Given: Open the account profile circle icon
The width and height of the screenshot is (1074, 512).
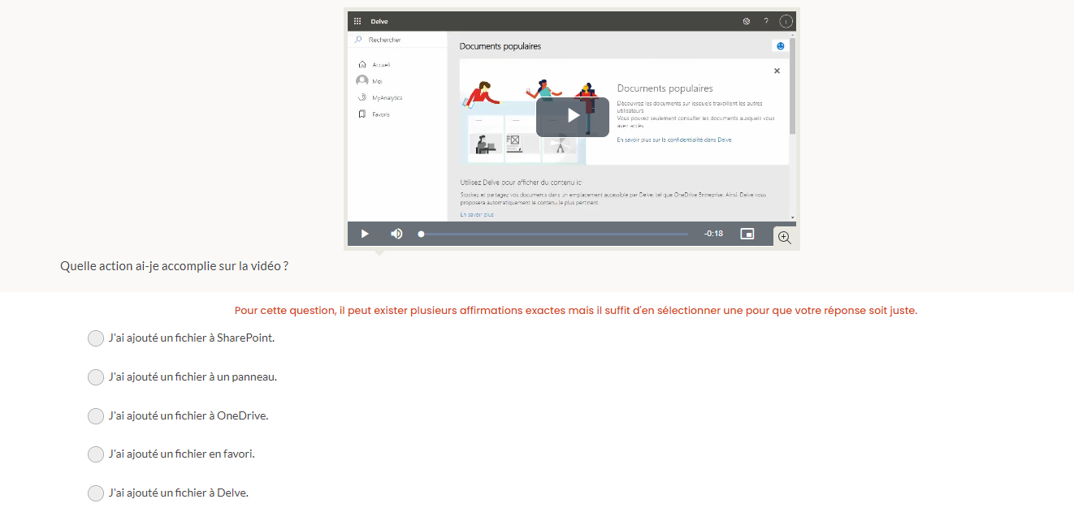Looking at the screenshot, I should [786, 21].
